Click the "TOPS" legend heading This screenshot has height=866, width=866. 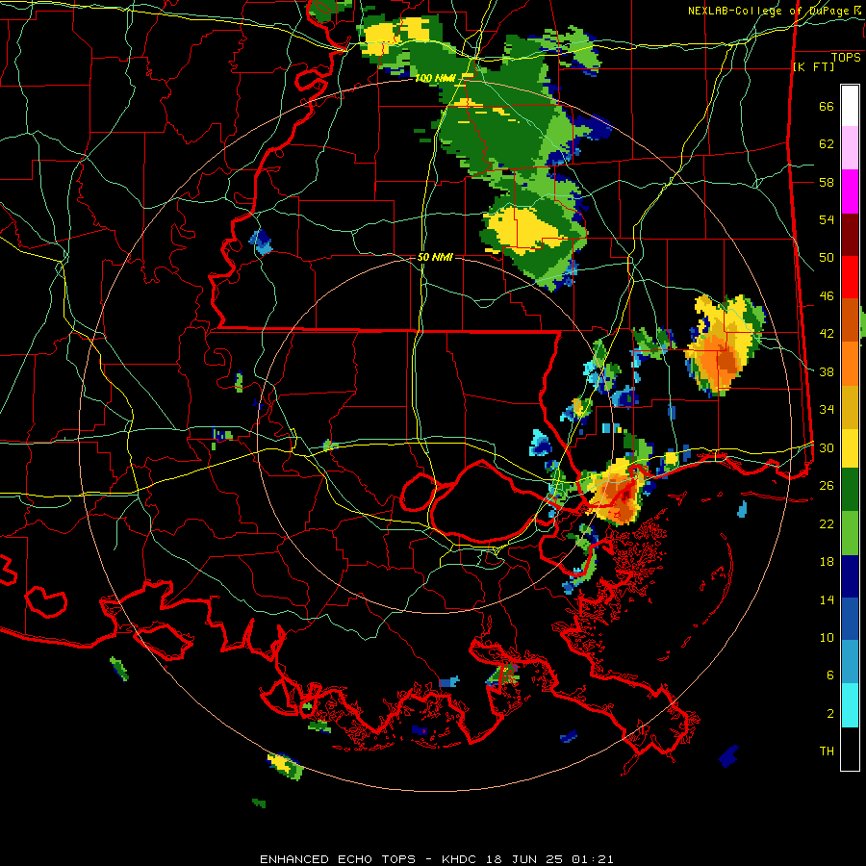[846, 58]
